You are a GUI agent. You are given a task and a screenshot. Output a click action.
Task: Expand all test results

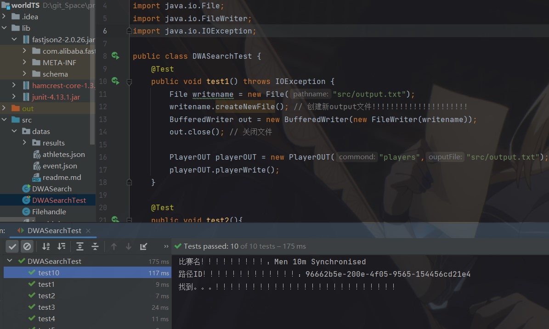coord(80,246)
